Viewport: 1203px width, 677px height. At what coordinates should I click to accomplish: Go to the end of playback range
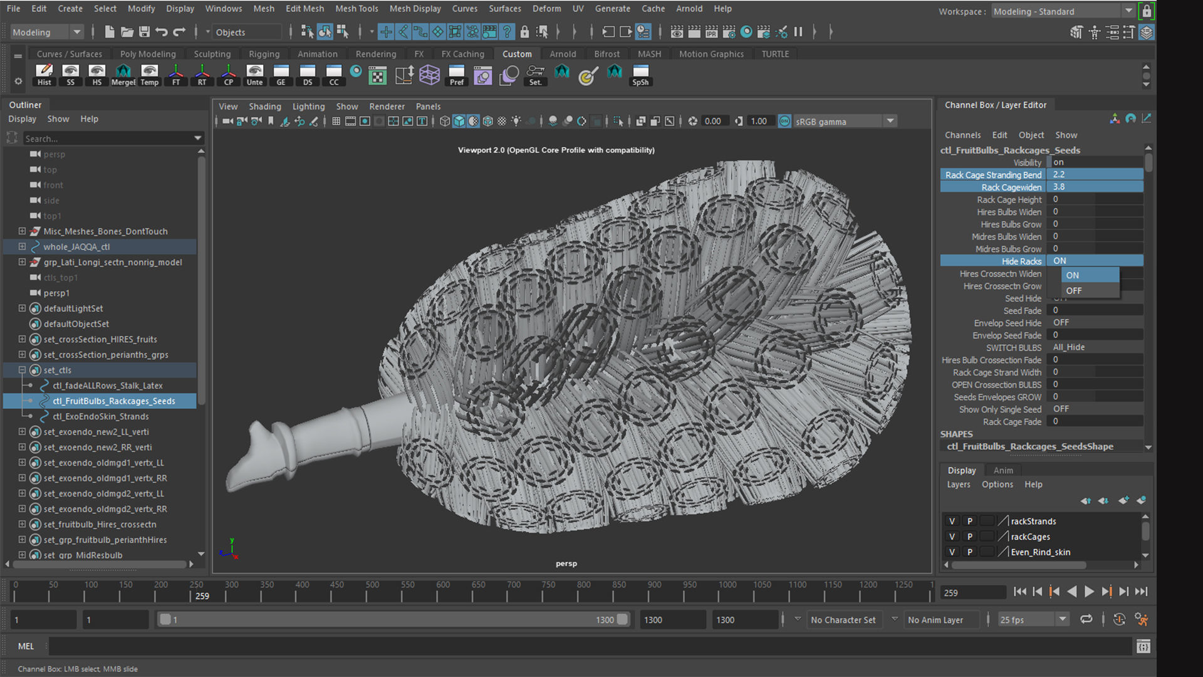(1142, 592)
